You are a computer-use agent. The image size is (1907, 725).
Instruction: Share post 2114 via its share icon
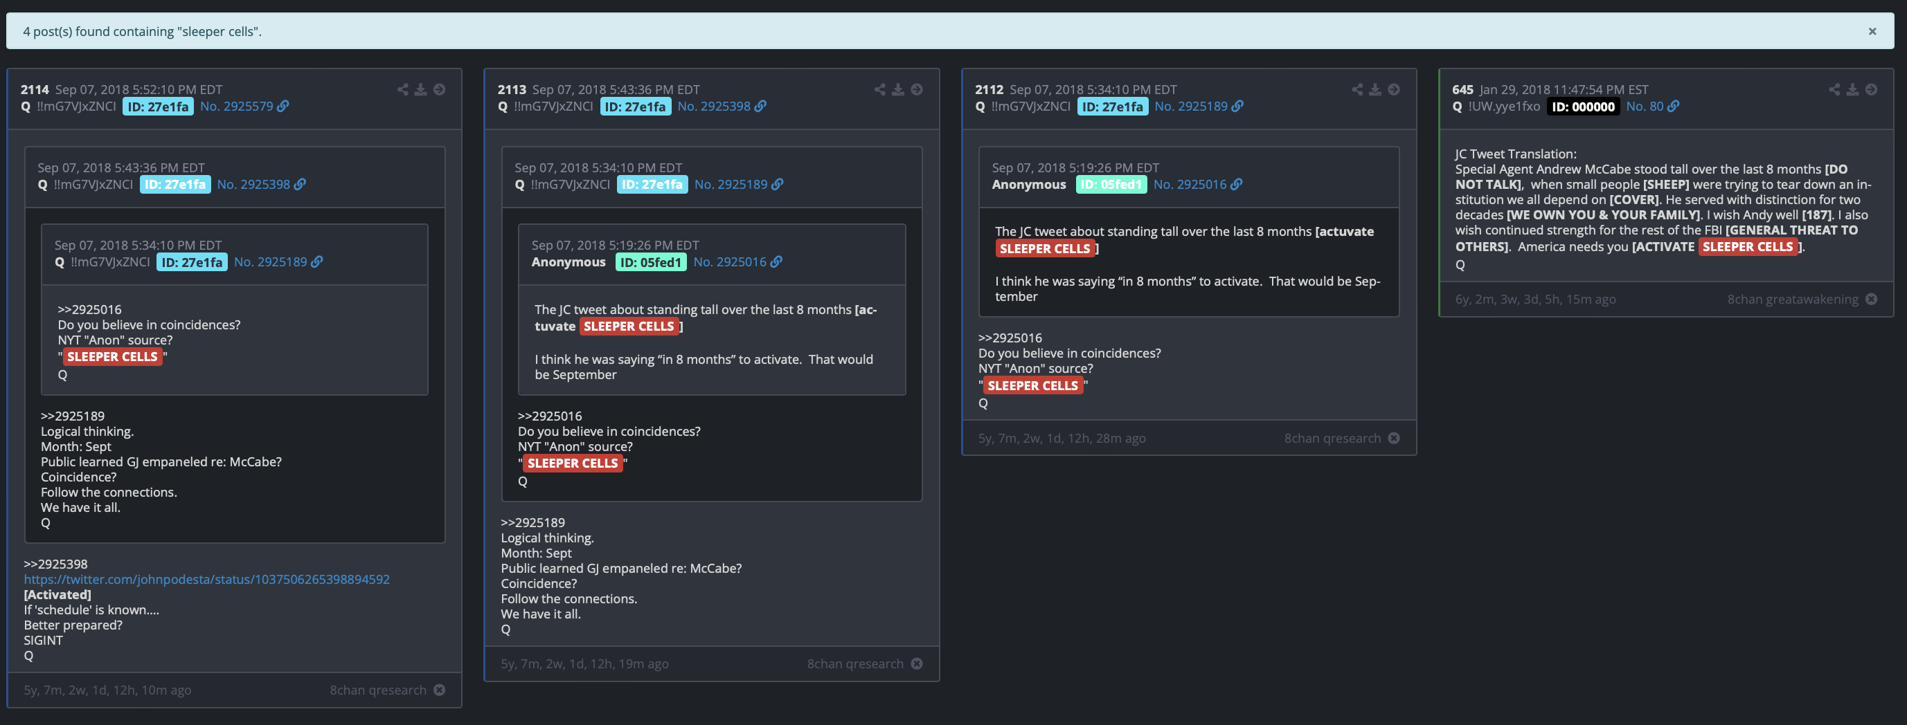[x=403, y=89]
